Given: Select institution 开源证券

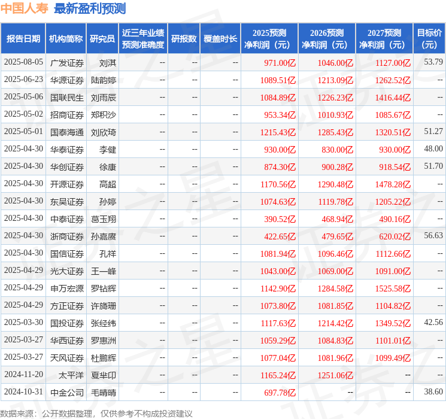Looking at the screenshot, I should point(67,184).
